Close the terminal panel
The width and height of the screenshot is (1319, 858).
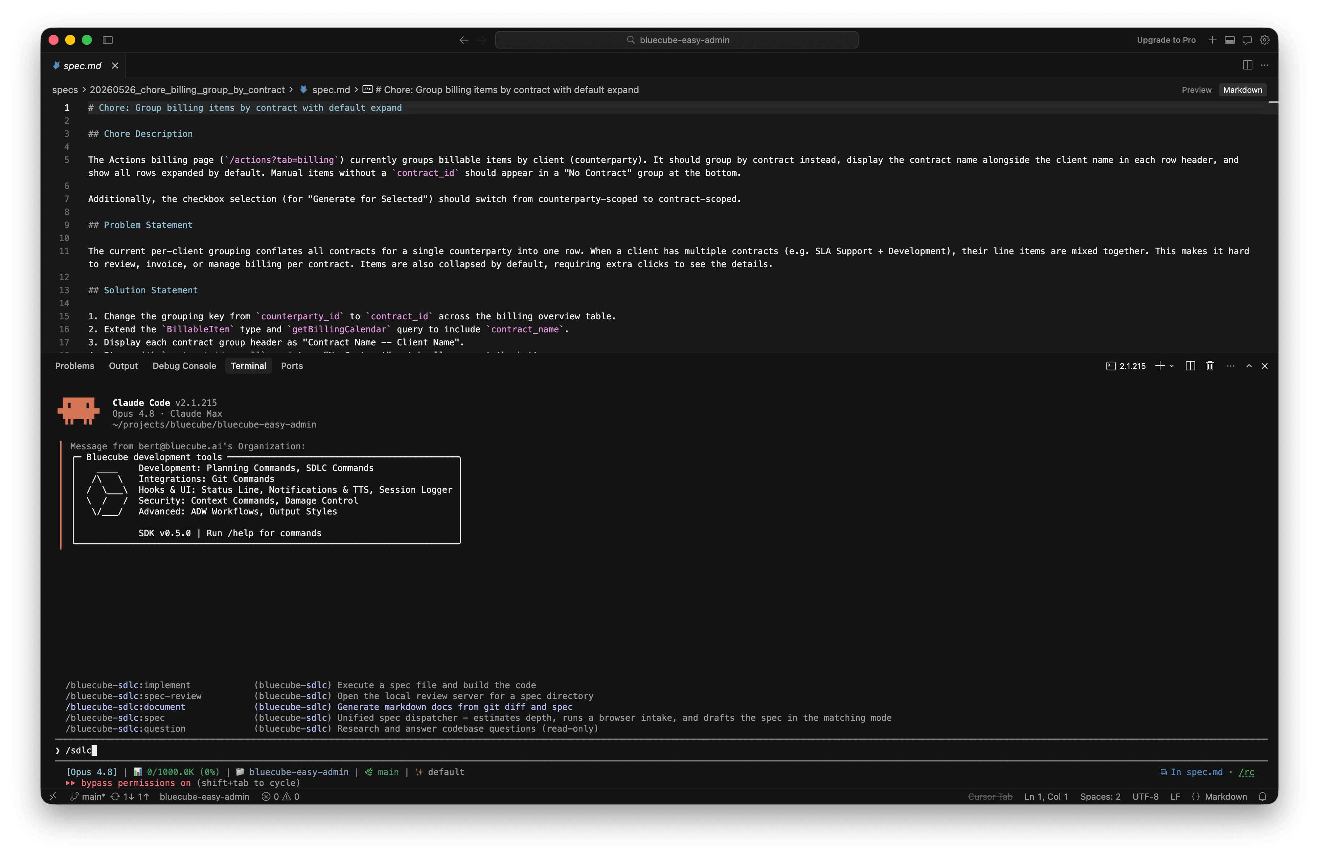(x=1265, y=366)
